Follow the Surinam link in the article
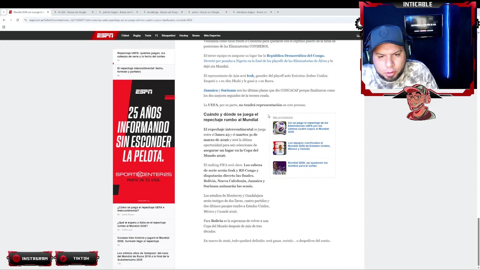Viewport: 480px width, 270px height. click(x=228, y=90)
